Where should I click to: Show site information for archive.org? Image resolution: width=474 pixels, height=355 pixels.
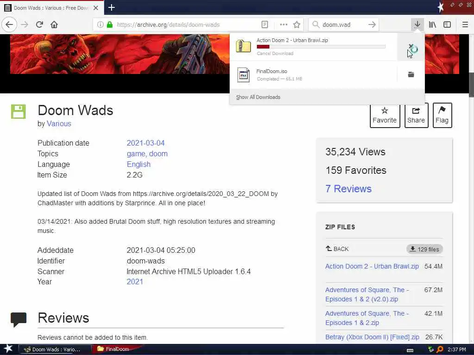coord(100,24)
